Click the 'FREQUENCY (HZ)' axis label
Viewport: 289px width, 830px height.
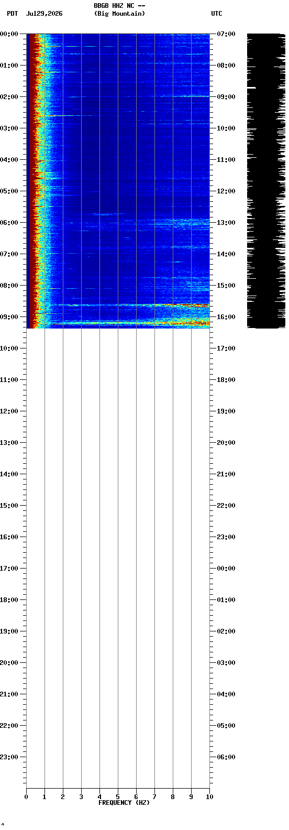coord(124,803)
